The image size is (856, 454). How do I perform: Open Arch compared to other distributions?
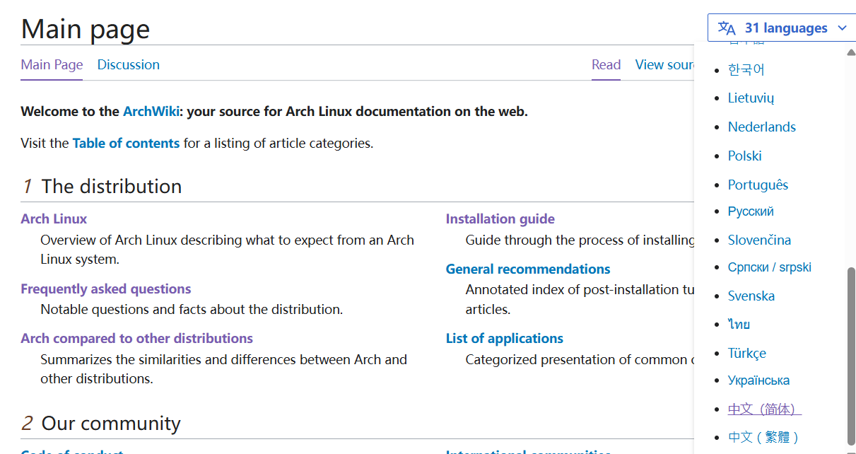click(137, 339)
